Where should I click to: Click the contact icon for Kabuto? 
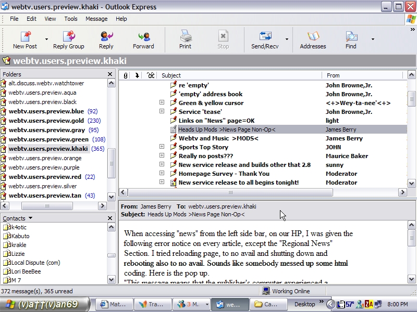coord(7,236)
